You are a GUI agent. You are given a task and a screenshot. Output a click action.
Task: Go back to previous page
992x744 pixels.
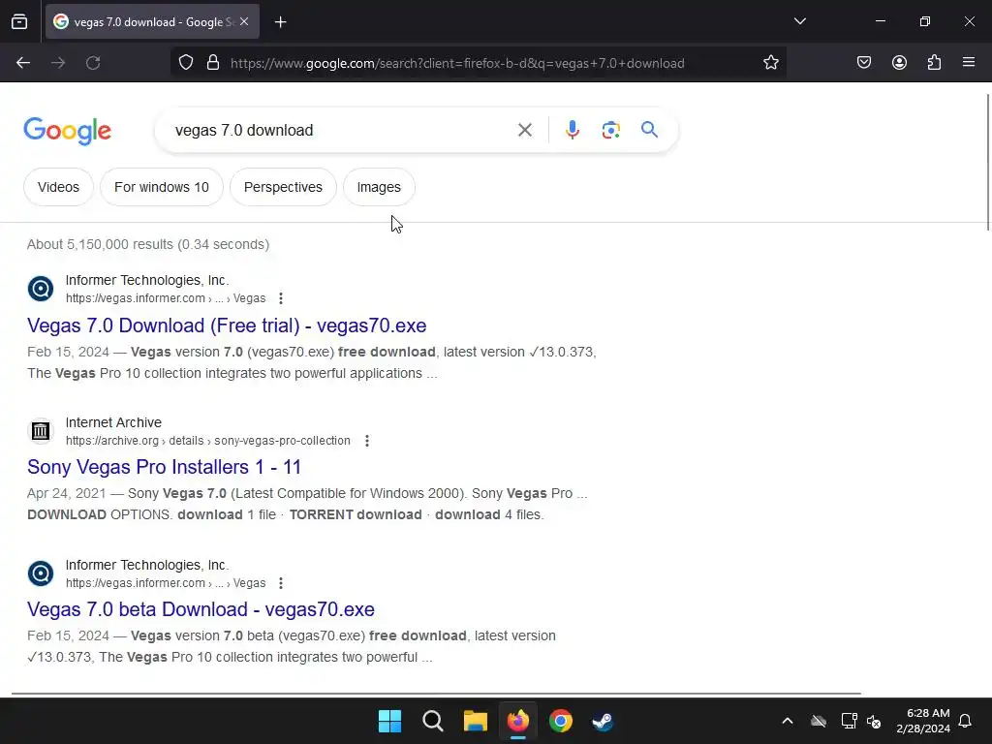[x=23, y=63]
